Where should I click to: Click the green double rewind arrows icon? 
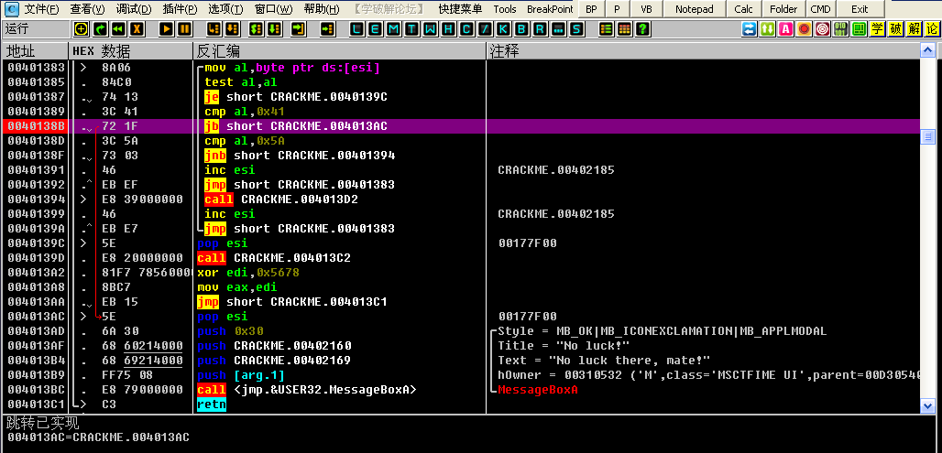[119, 28]
